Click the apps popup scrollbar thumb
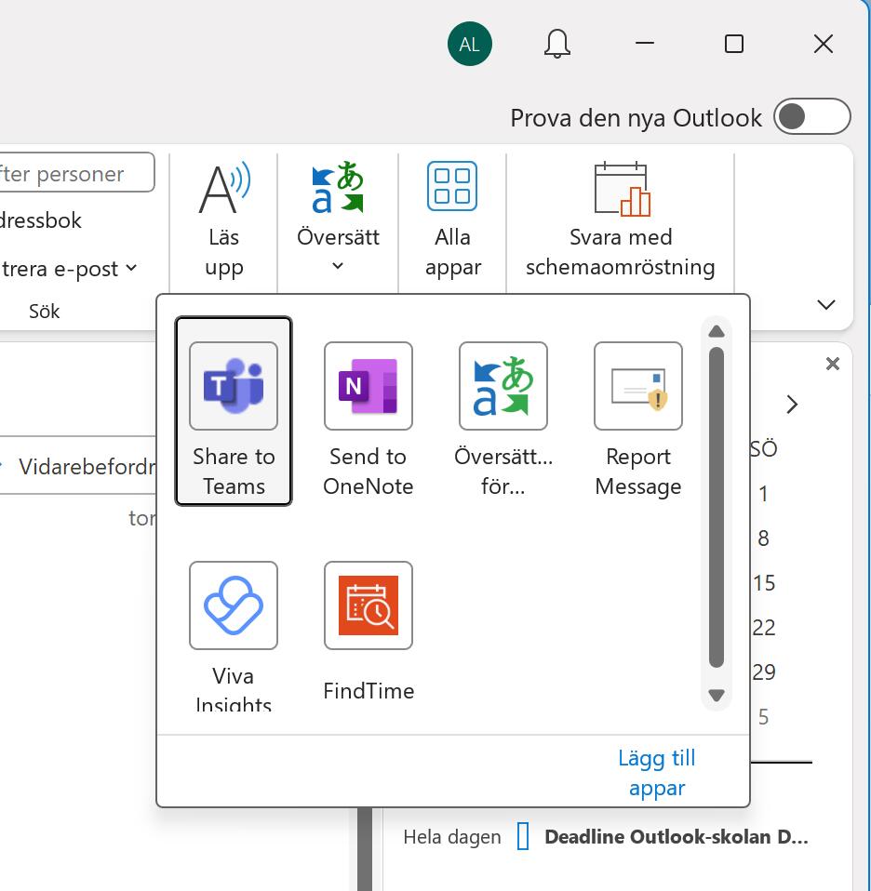 point(717,507)
